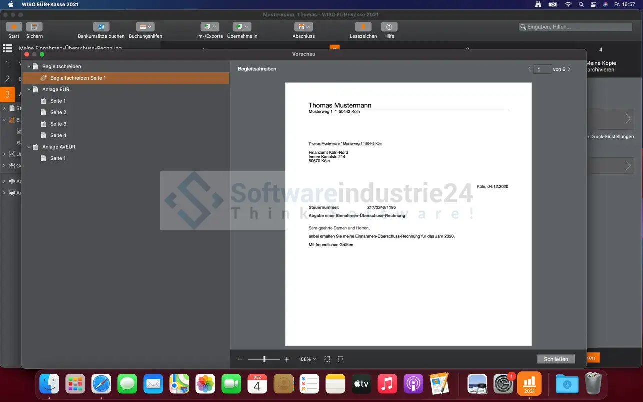This screenshot has height=402, width=643.
Task: Open the Abschluss toolbar dropdown
Action: [x=304, y=27]
